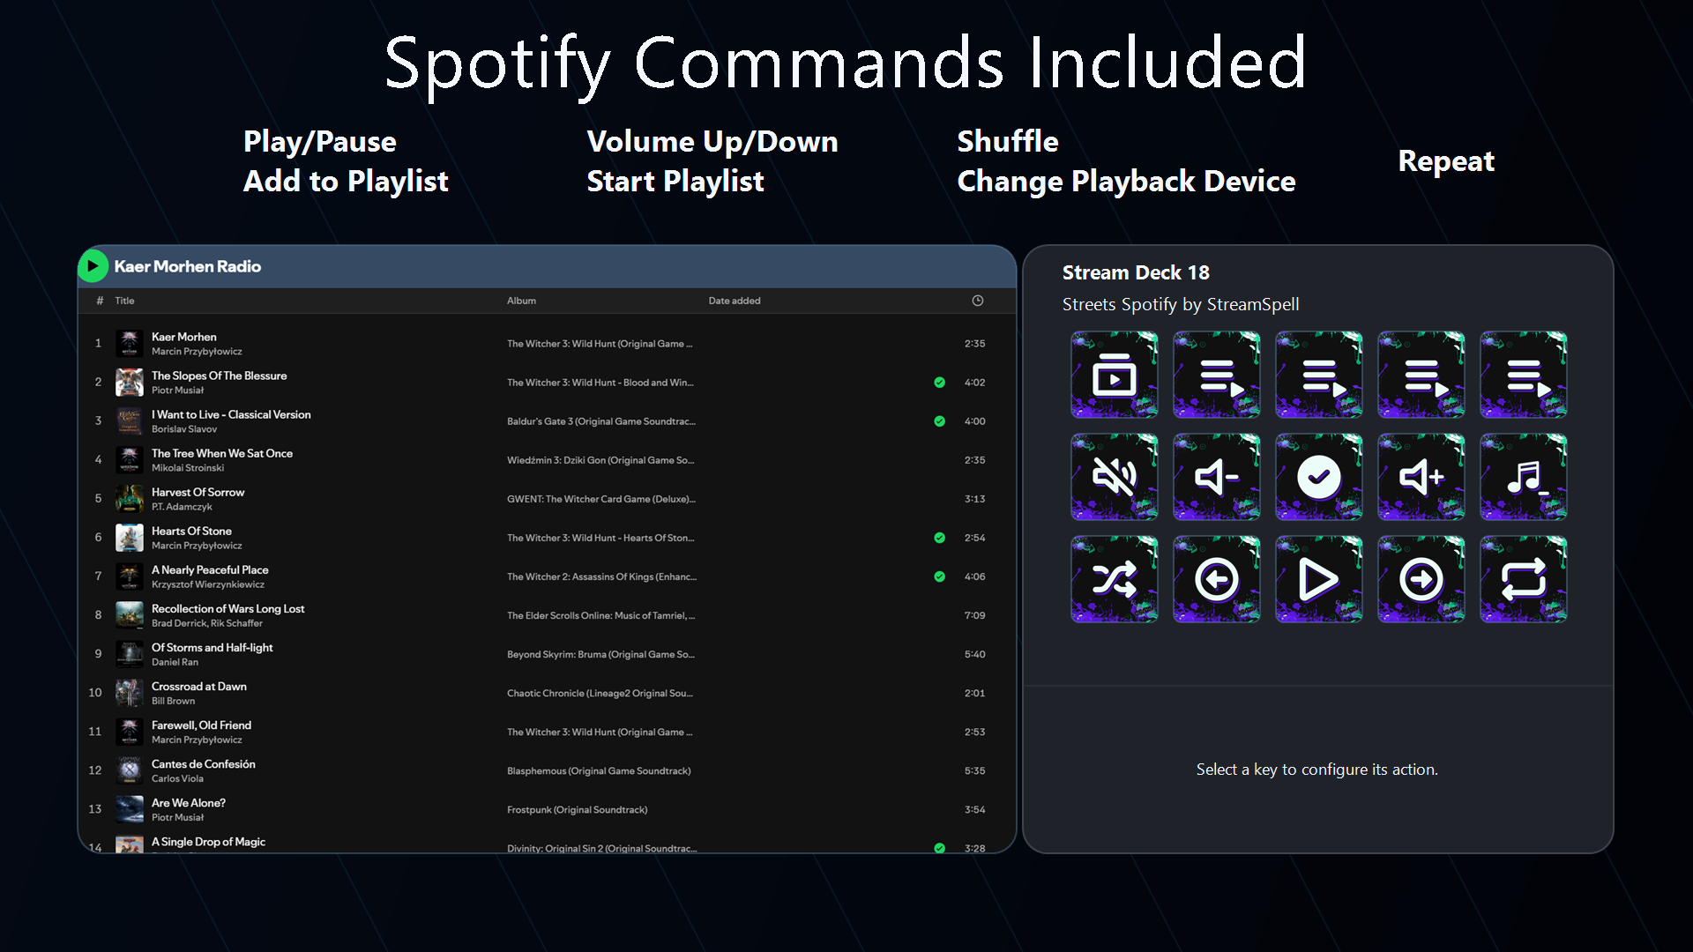Click the Stream Deck 18 heading
Viewport: 1693px width, 952px height.
1136,272
